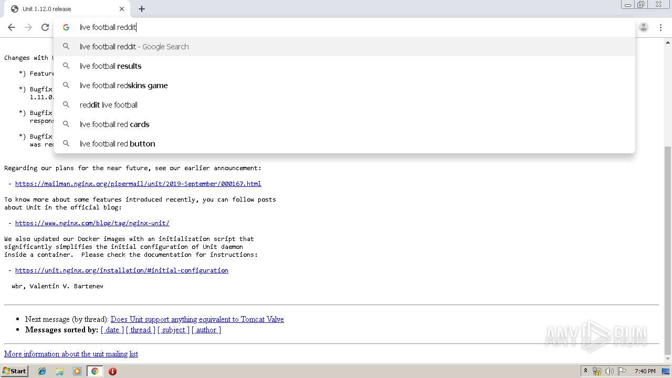Sort messages by author link
This screenshot has height=378, width=672.
(206, 330)
